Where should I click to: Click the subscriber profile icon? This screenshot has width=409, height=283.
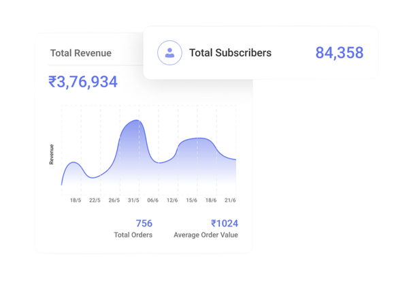pyautogui.click(x=169, y=53)
